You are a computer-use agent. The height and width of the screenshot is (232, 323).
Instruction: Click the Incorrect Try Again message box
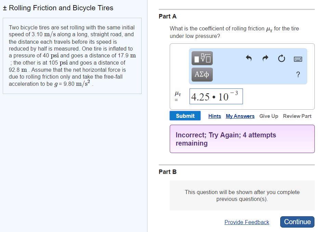242,139
